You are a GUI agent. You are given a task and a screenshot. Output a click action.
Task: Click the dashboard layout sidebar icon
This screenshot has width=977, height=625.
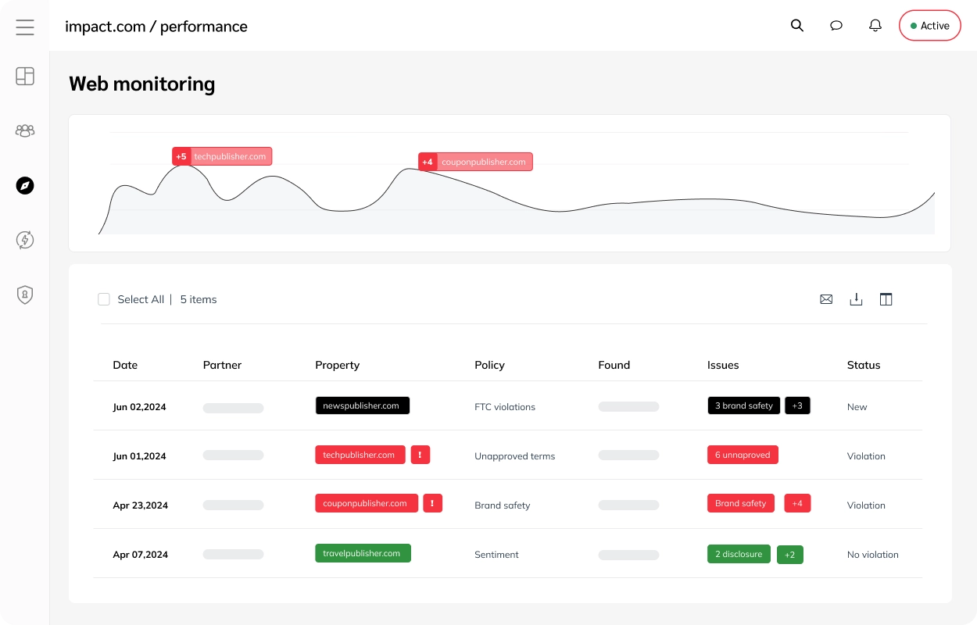25,76
